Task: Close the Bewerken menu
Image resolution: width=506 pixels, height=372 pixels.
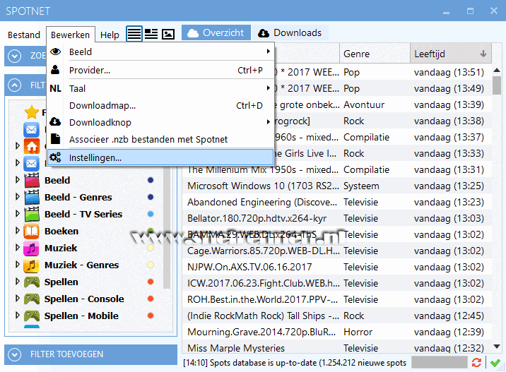Action: click(71, 35)
